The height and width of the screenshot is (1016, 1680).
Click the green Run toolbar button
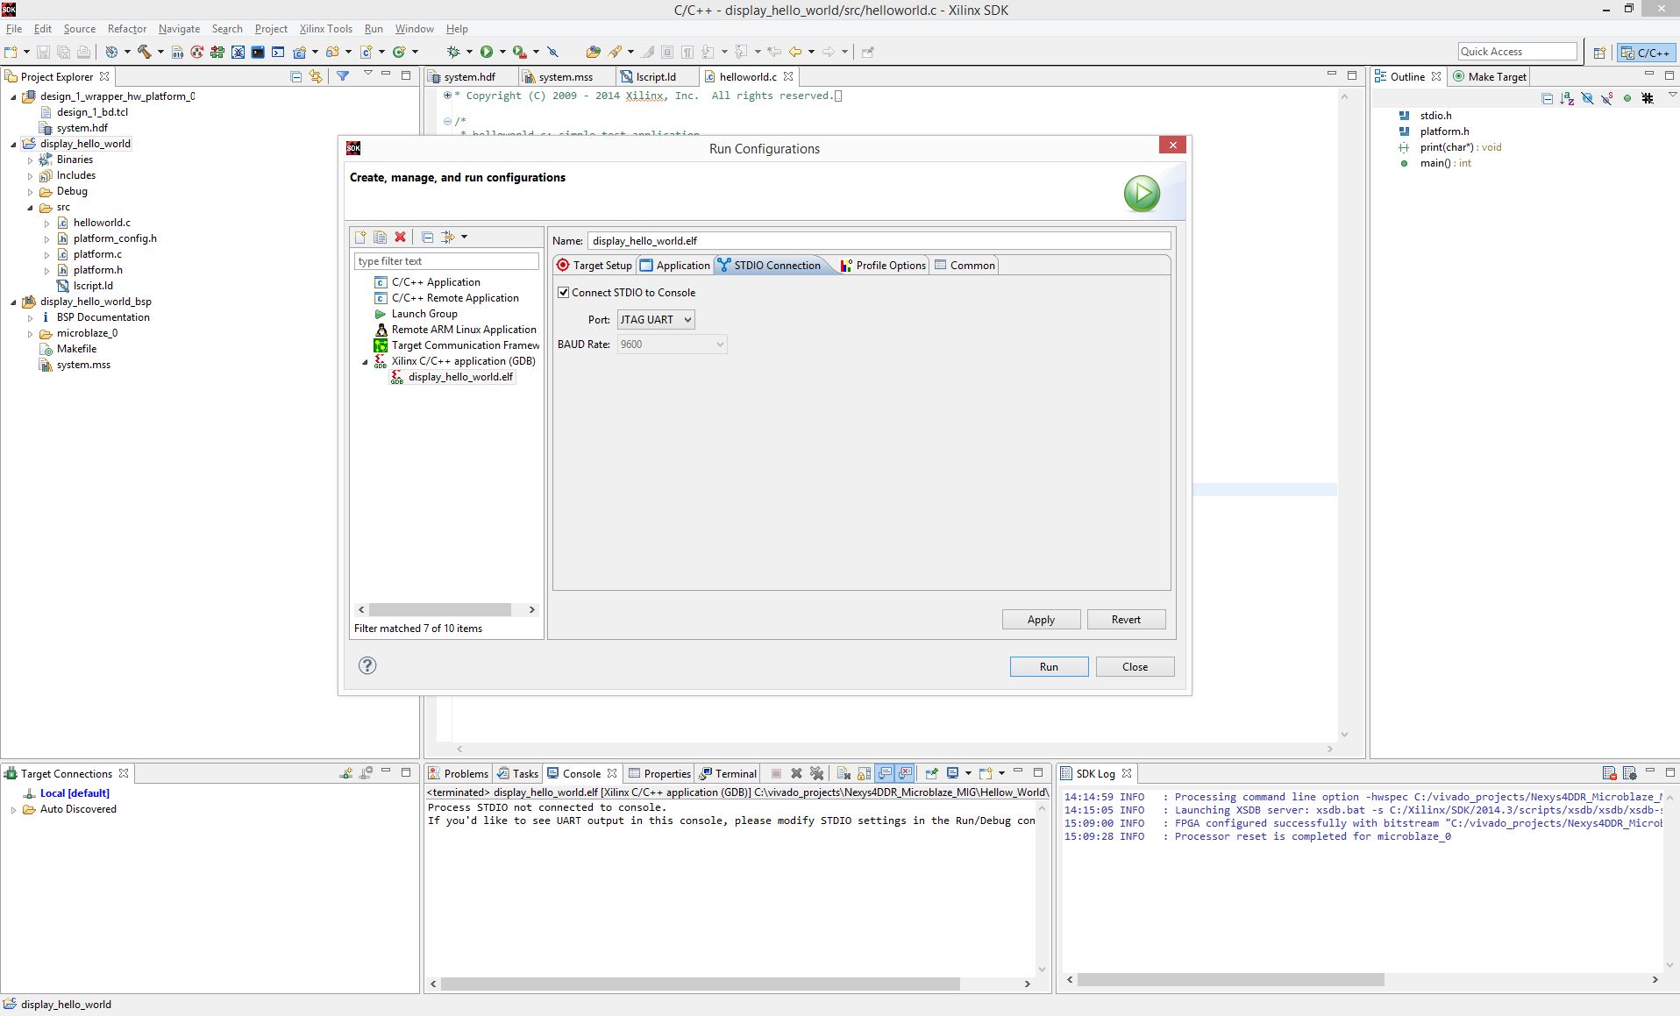pyautogui.click(x=487, y=52)
